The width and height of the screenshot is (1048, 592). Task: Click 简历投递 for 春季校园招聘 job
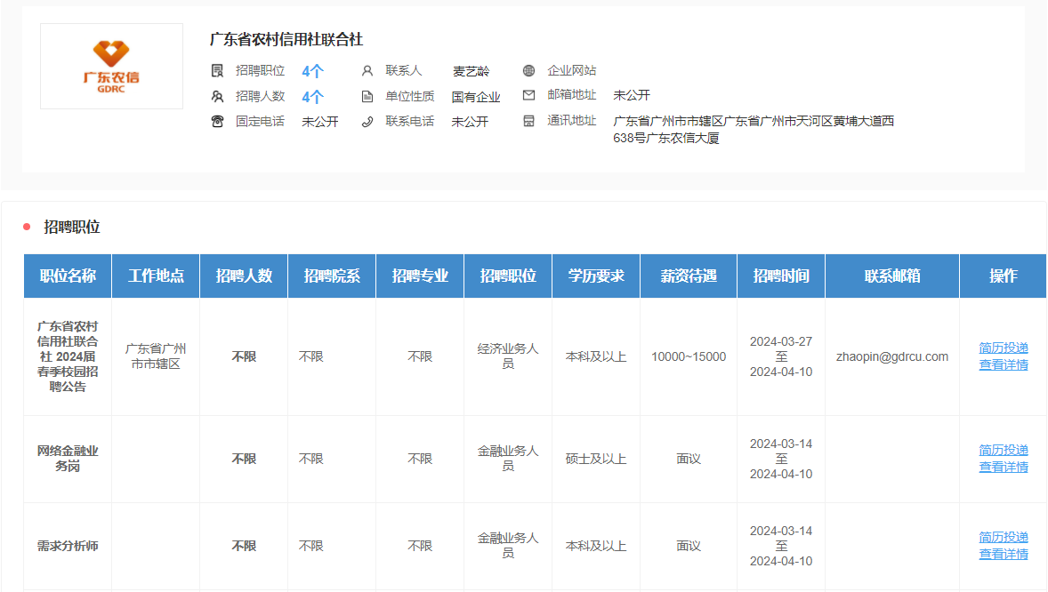click(1004, 348)
